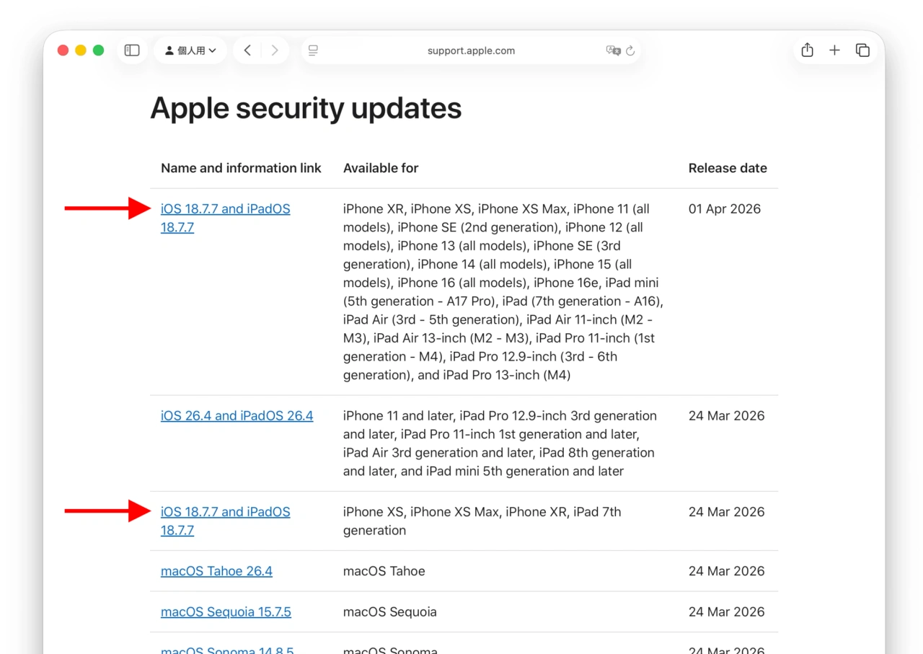Open the 個人用 profile dropdown
The width and height of the screenshot is (923, 654).
pyautogui.click(x=190, y=50)
